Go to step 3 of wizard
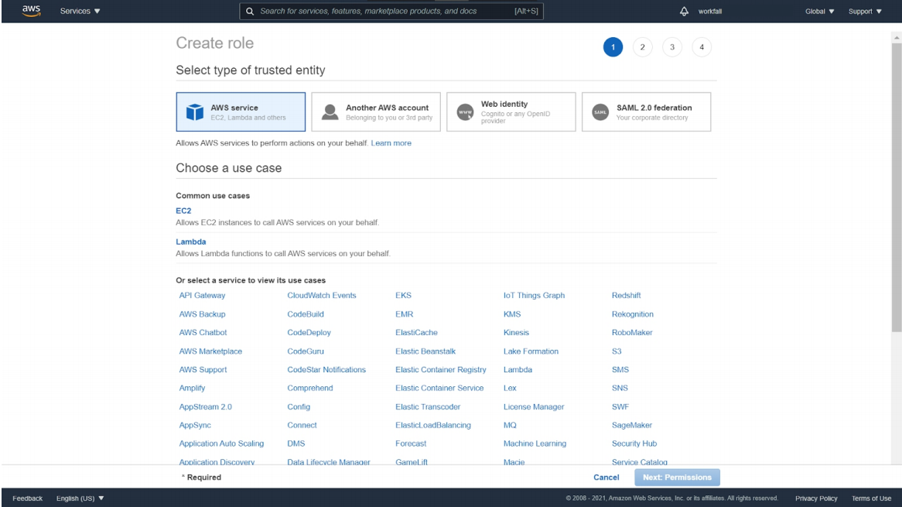This screenshot has height=507, width=902. click(672, 47)
